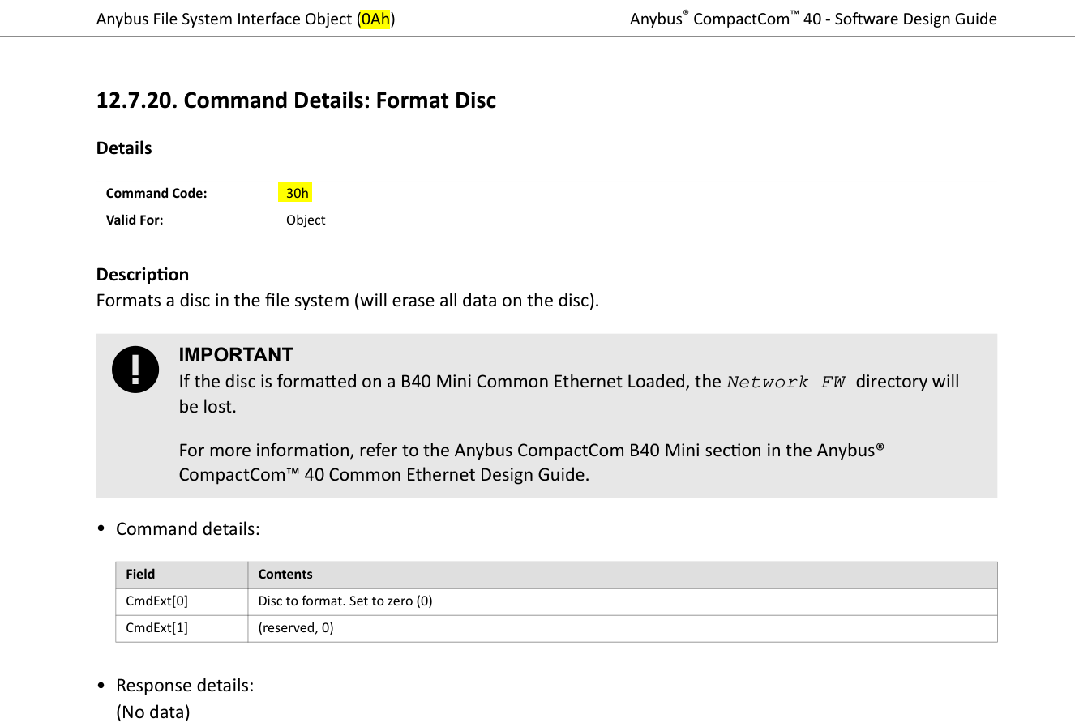
Task: Click the IMPORTANT note title
Action: pos(236,355)
